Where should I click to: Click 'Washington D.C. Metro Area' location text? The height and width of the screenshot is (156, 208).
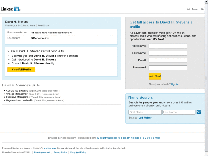(x=20, y=25)
